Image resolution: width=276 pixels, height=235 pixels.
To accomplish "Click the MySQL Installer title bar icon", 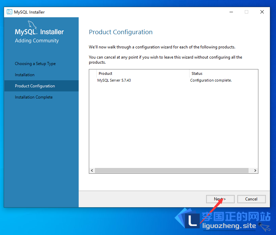I will click(x=9, y=12).
